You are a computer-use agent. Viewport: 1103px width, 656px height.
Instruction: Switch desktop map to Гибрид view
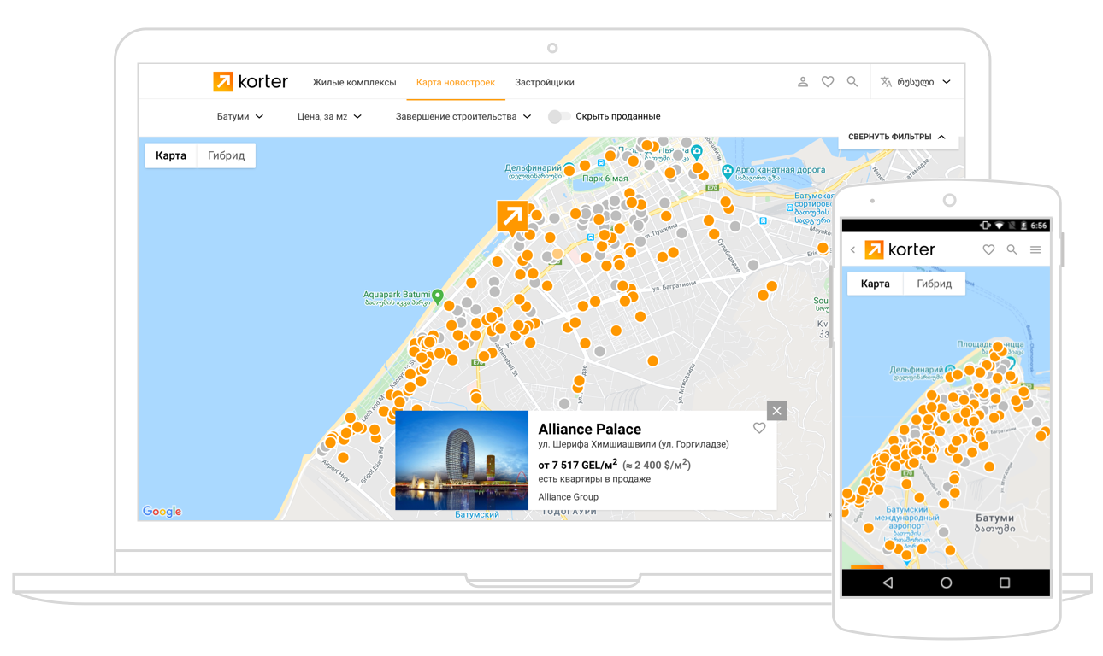pyautogui.click(x=226, y=155)
